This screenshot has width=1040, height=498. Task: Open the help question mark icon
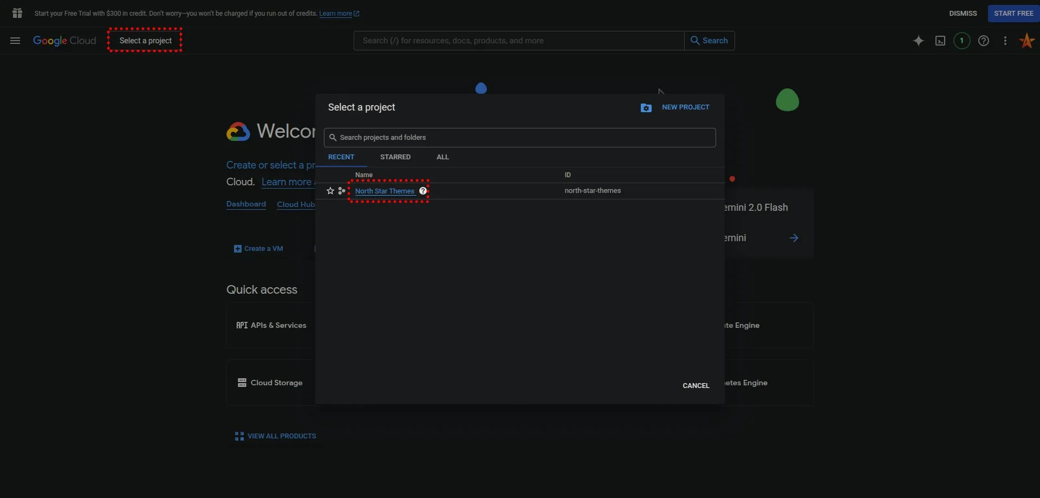point(984,41)
